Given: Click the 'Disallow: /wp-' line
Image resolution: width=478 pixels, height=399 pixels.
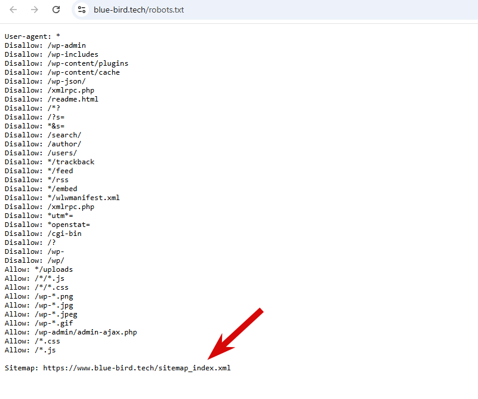Looking at the screenshot, I should pyautogui.click(x=35, y=251).
